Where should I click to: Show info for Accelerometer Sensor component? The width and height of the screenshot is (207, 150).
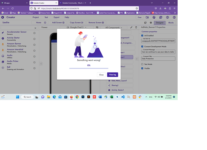click(x=34, y=33)
